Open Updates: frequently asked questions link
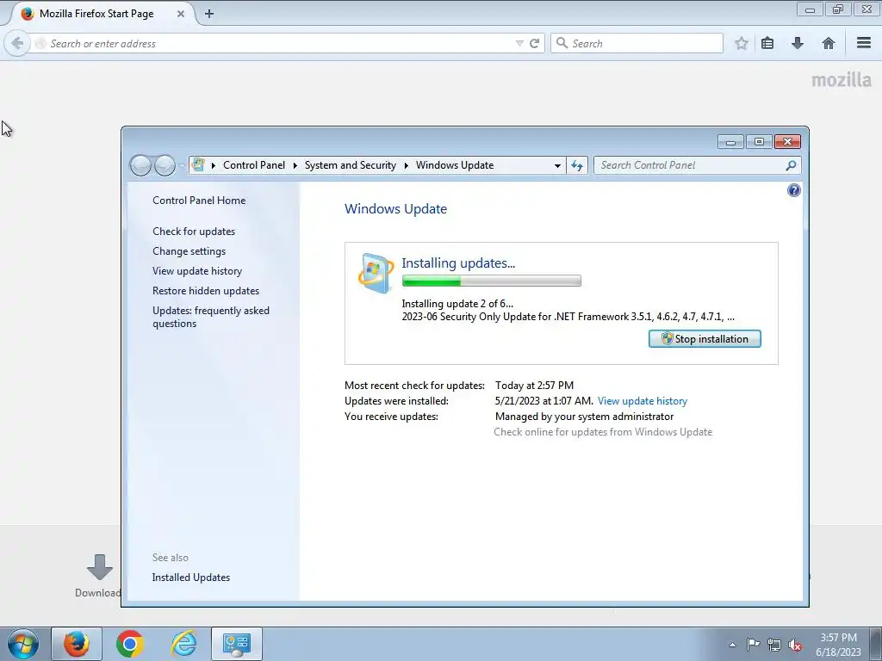 (211, 317)
